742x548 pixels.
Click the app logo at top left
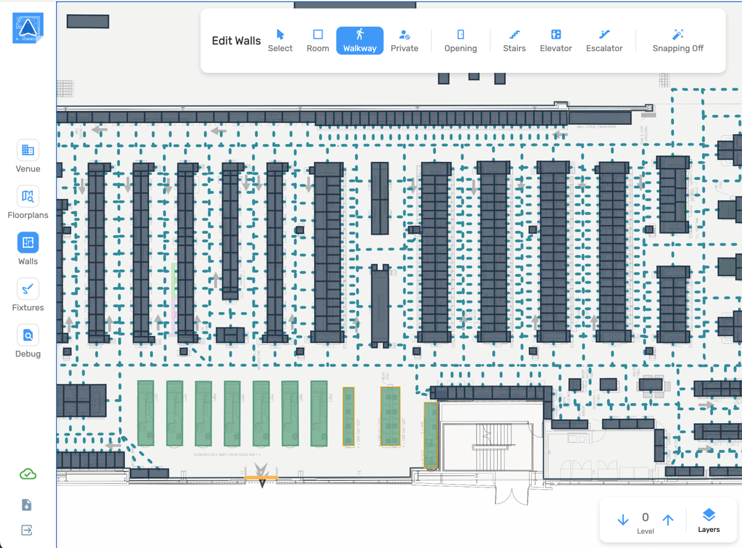(28, 28)
